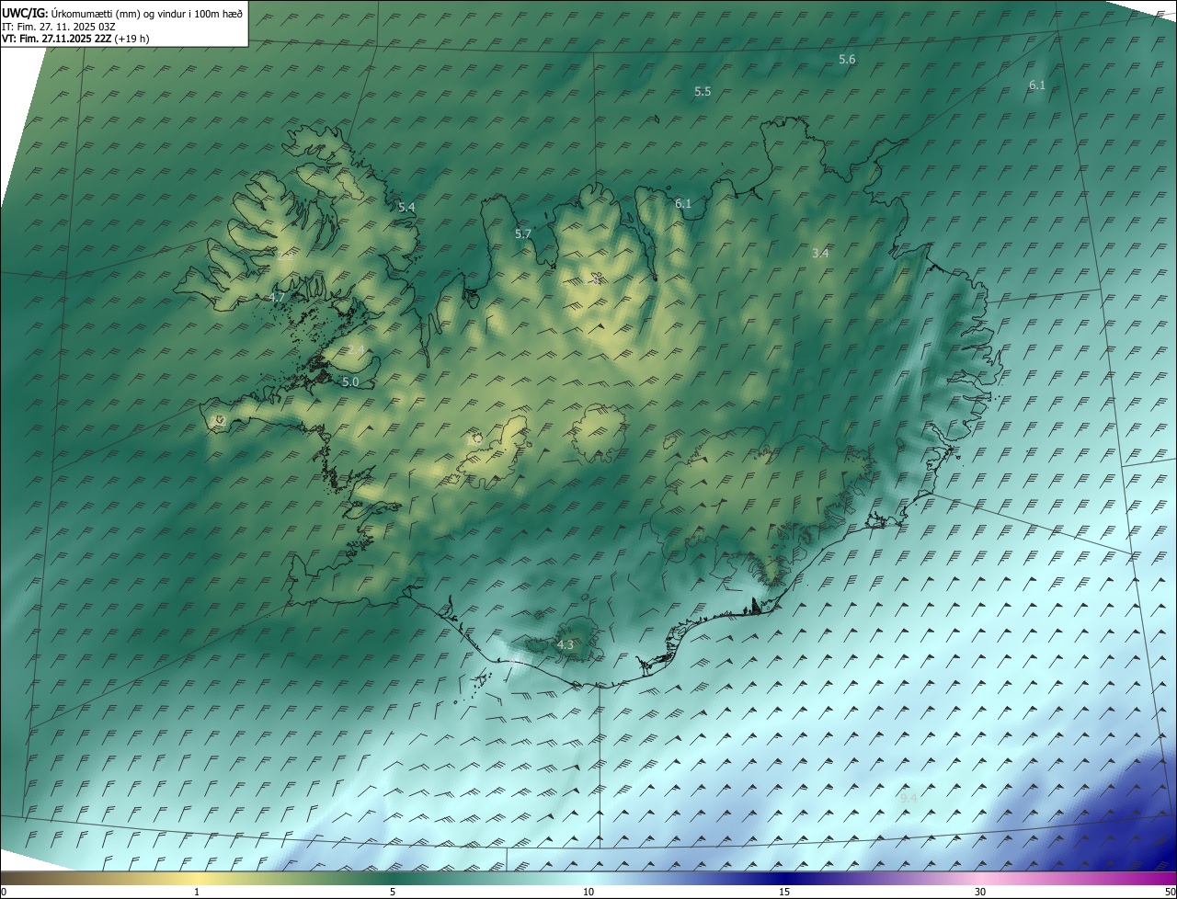Click the faint 9.4 value over the sea
The width and height of the screenshot is (1177, 899).
pyautogui.click(x=908, y=798)
